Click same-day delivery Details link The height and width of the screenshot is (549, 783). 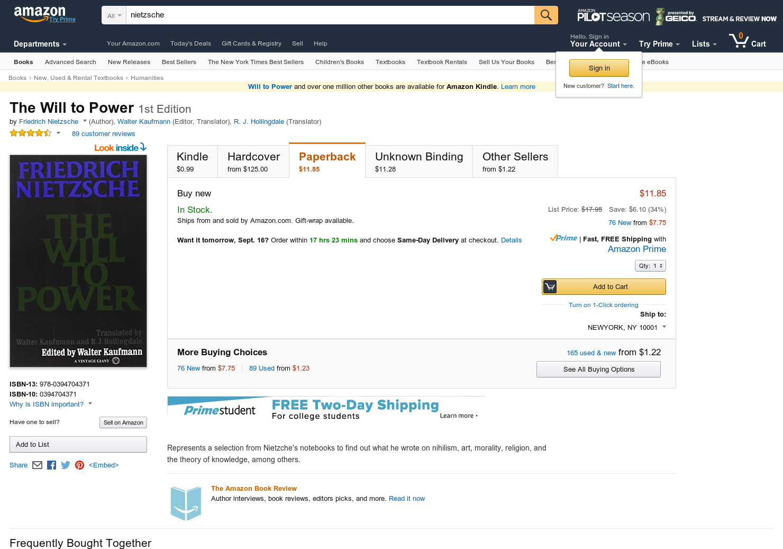(511, 240)
